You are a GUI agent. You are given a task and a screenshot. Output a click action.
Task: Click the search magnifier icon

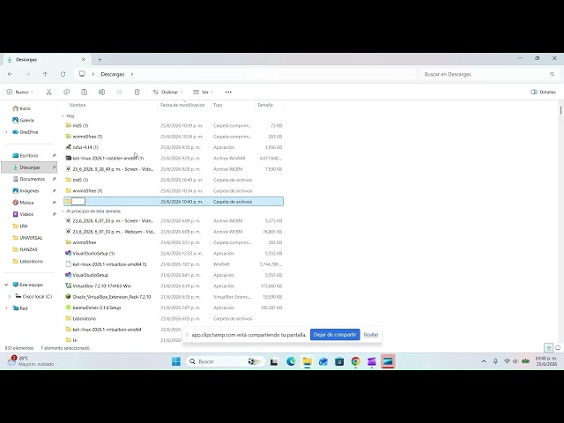tap(552, 74)
